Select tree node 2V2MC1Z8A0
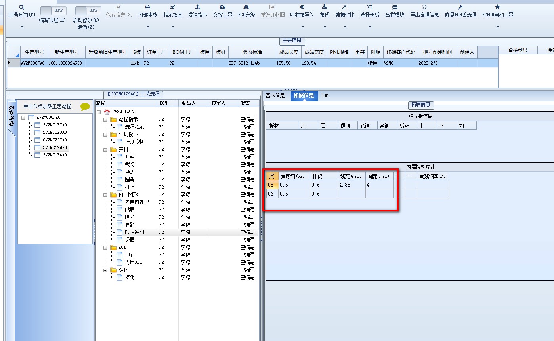Viewport: 554px width, 341px height. [55, 133]
